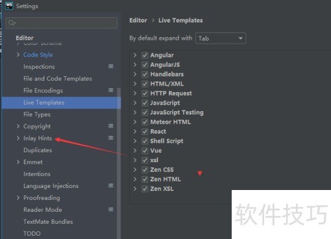The height and width of the screenshot is (239, 331).
Task: Click the search magnifier icon in settings search
Action: 11,23
